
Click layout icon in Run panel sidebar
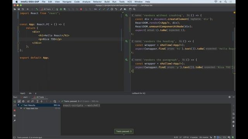pos(15,115)
